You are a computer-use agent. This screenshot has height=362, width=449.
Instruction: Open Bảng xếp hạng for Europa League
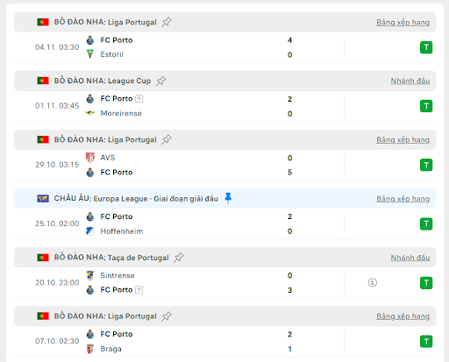coord(403,199)
